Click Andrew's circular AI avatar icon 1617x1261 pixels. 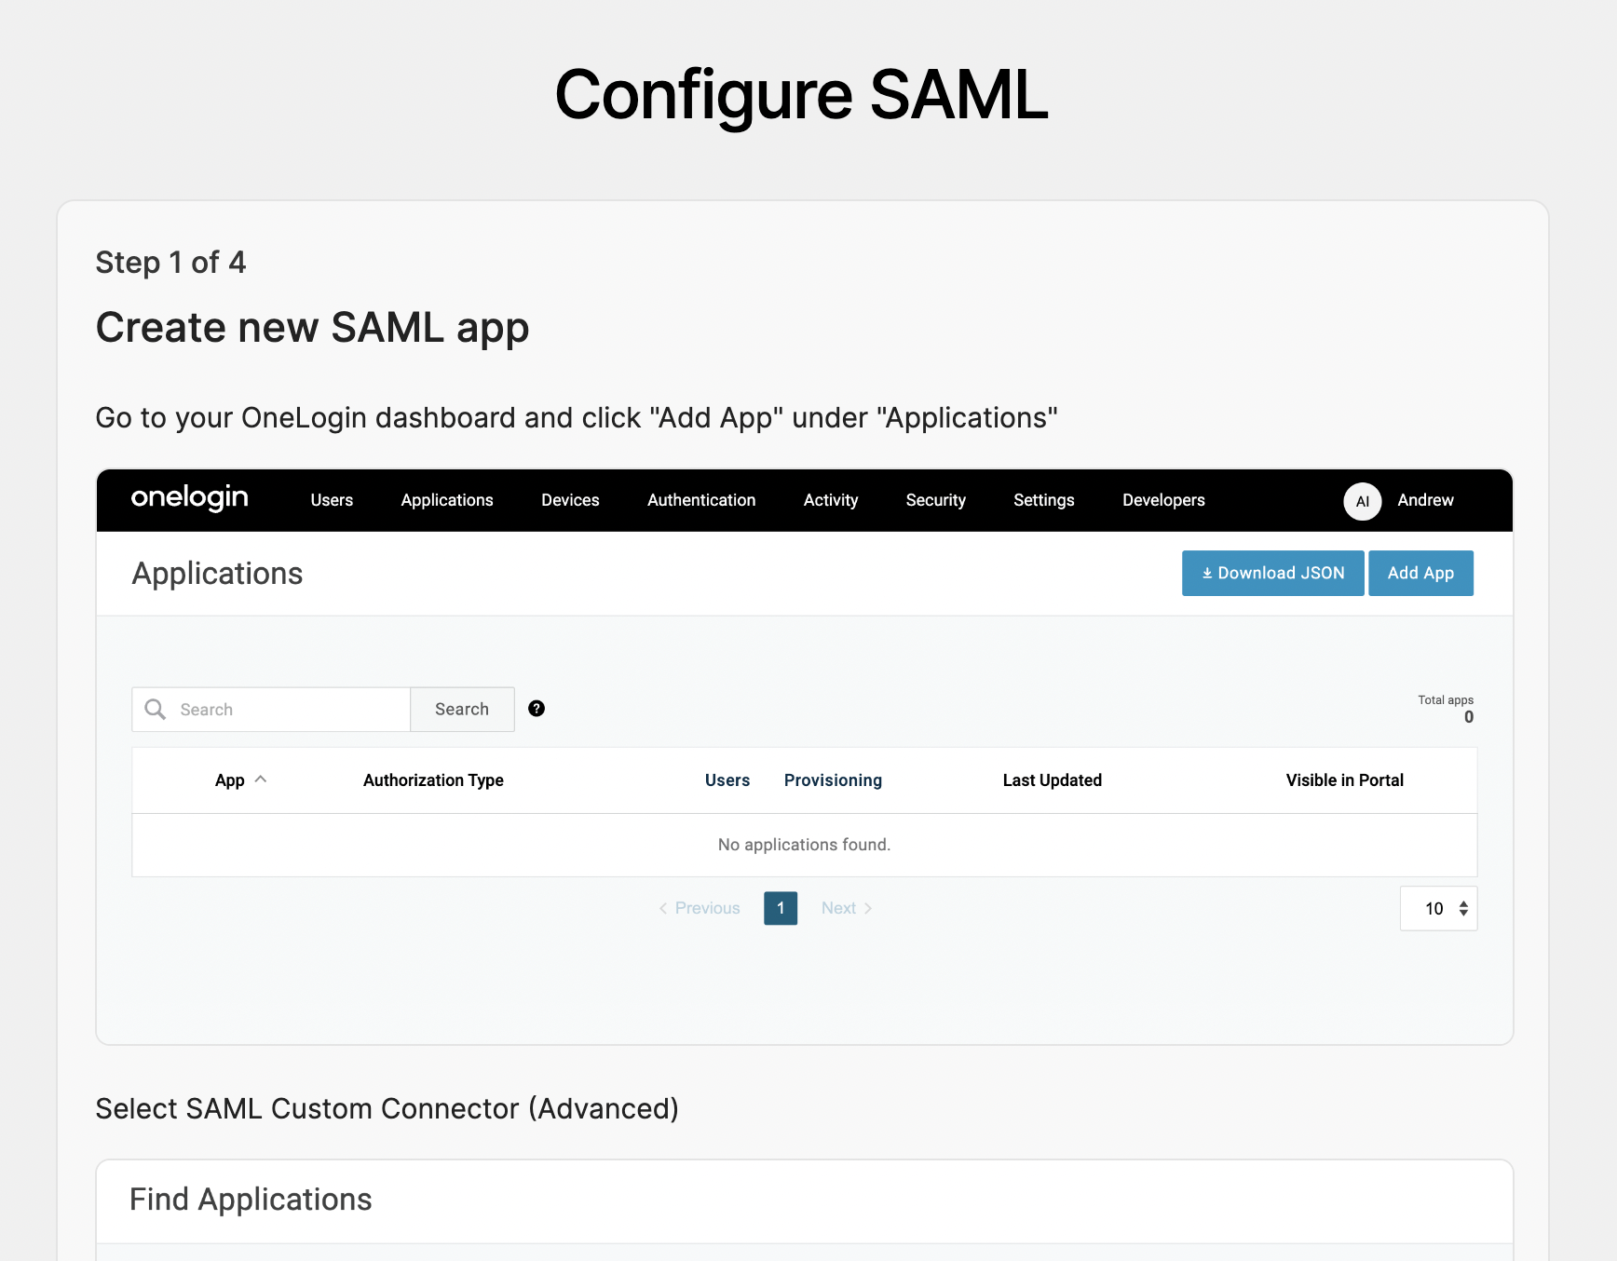tap(1362, 501)
